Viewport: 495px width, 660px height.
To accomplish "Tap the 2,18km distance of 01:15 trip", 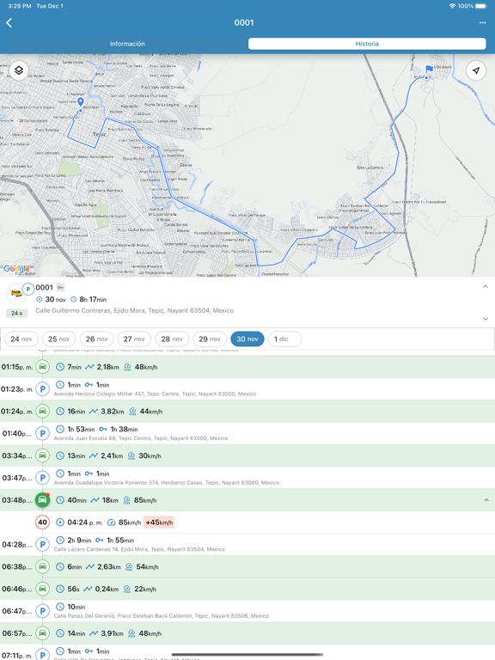I will [x=107, y=367].
